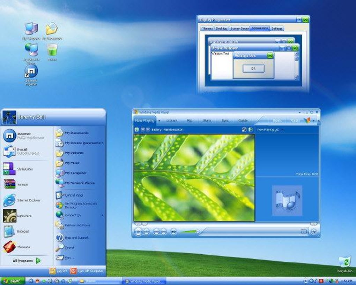The image size is (356, 285).
Task: Open dropdown next to Media Player logo
Action: click(x=313, y=121)
